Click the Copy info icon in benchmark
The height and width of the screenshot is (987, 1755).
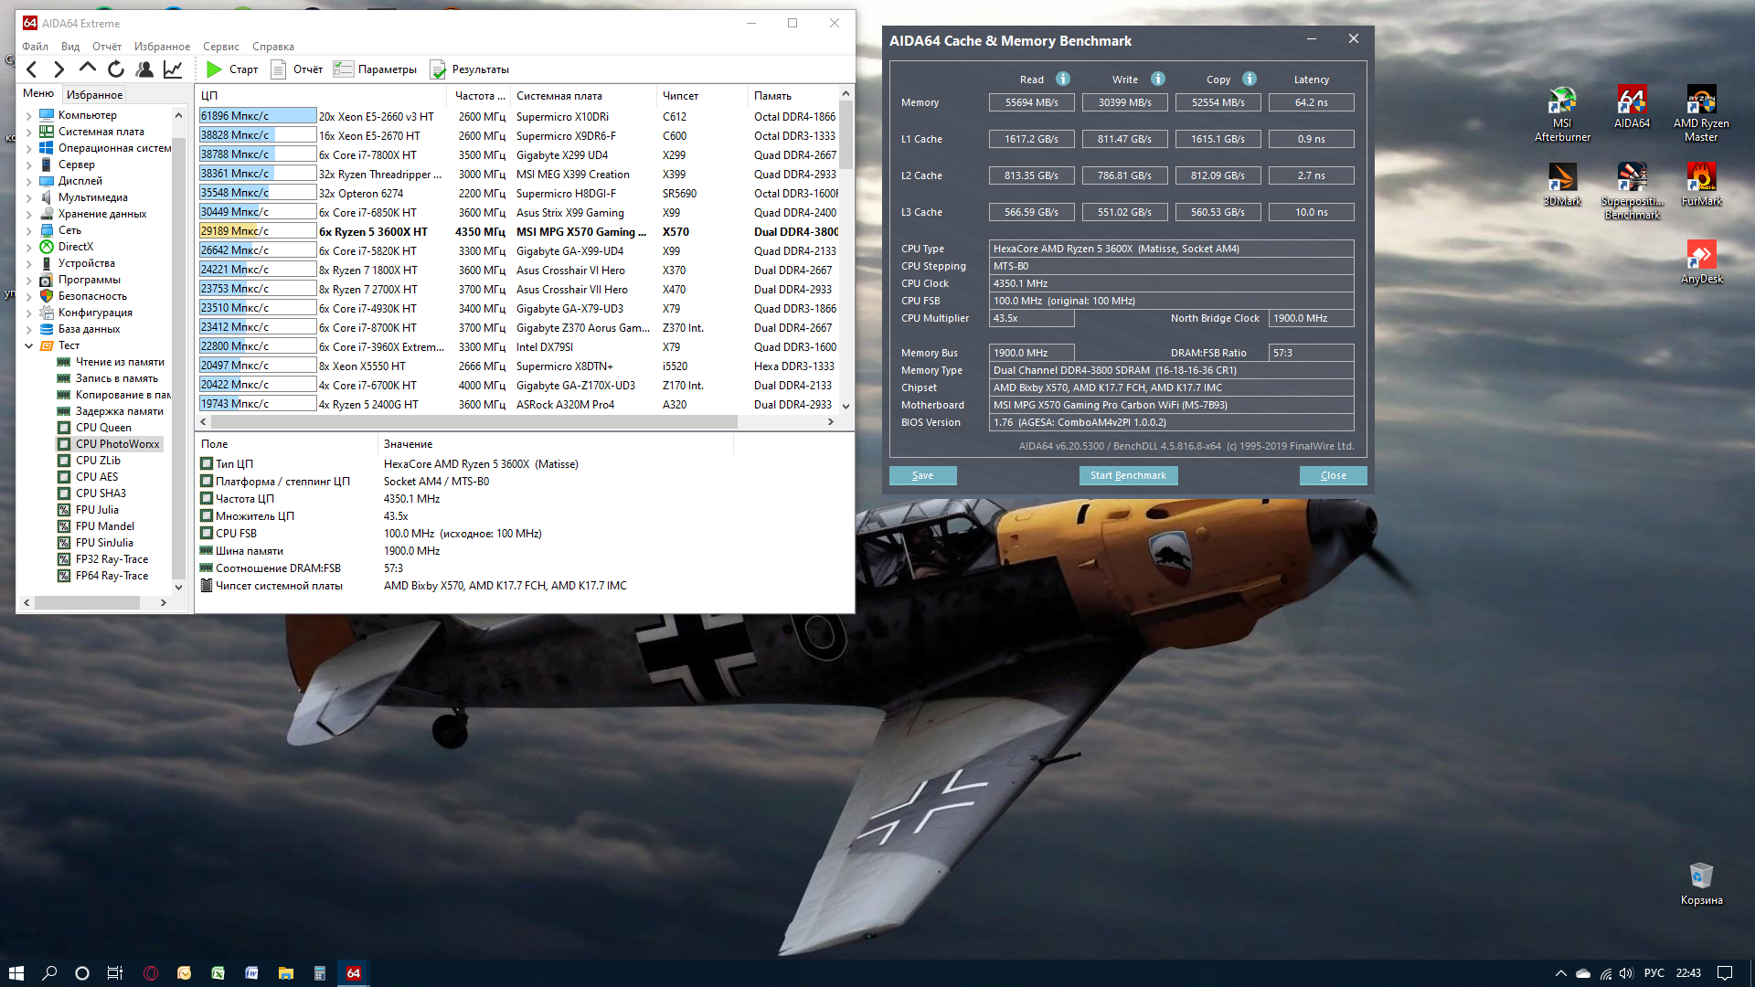tap(1250, 80)
